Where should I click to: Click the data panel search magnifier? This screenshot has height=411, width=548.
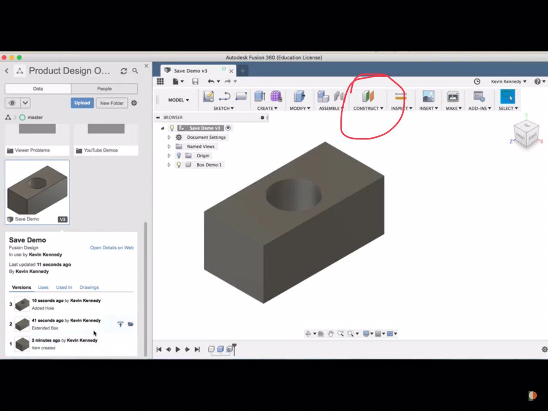click(x=135, y=71)
